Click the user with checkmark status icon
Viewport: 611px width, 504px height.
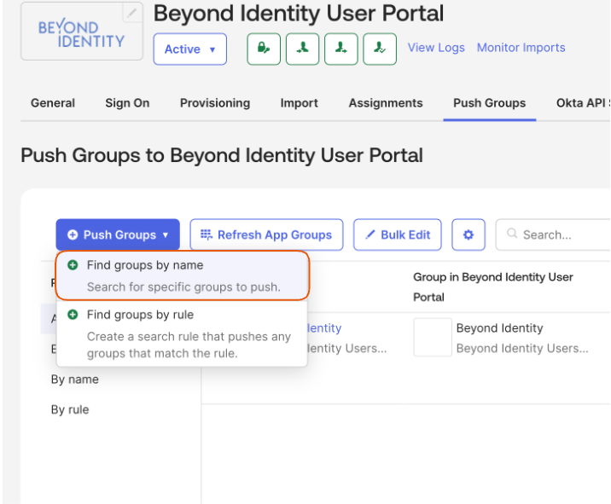tap(380, 49)
